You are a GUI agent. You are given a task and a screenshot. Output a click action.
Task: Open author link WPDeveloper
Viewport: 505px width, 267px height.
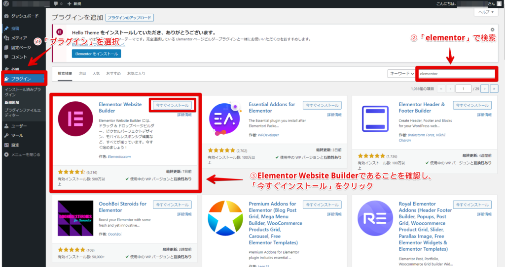pos(268,135)
